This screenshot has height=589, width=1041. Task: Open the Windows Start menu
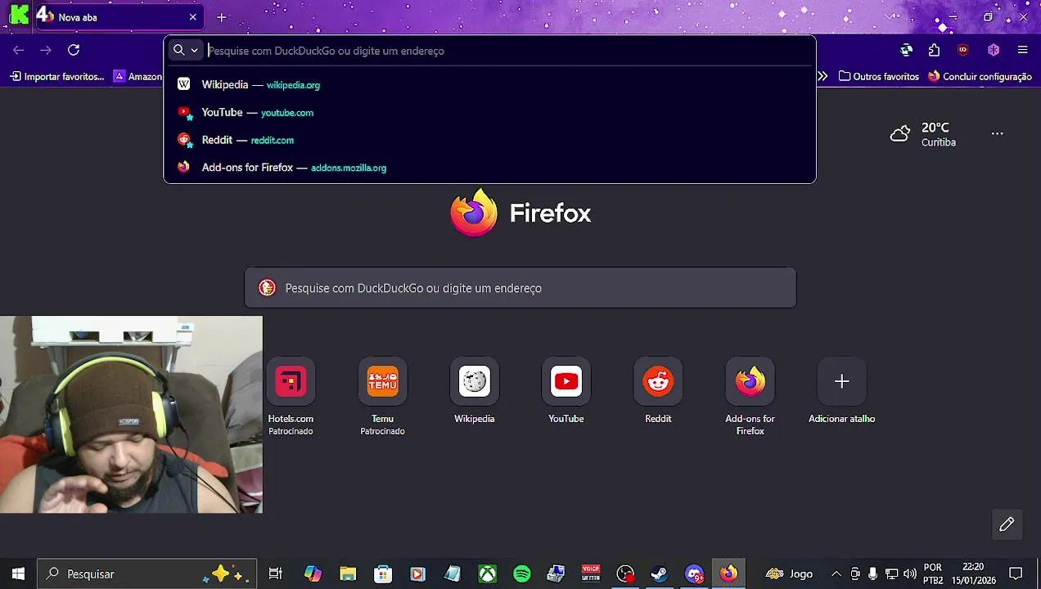click(x=18, y=574)
